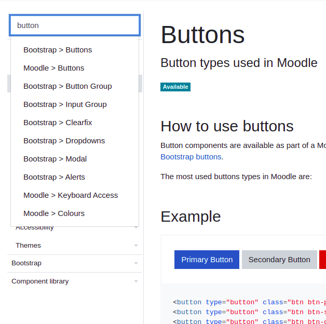Click the search field containing "button"

[75, 25]
